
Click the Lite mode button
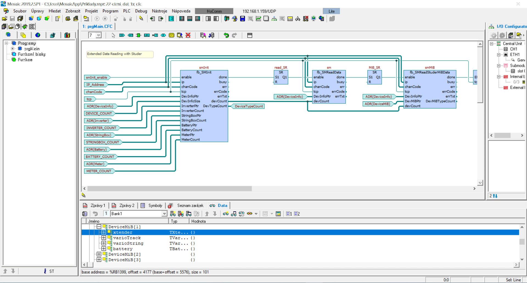point(331,11)
